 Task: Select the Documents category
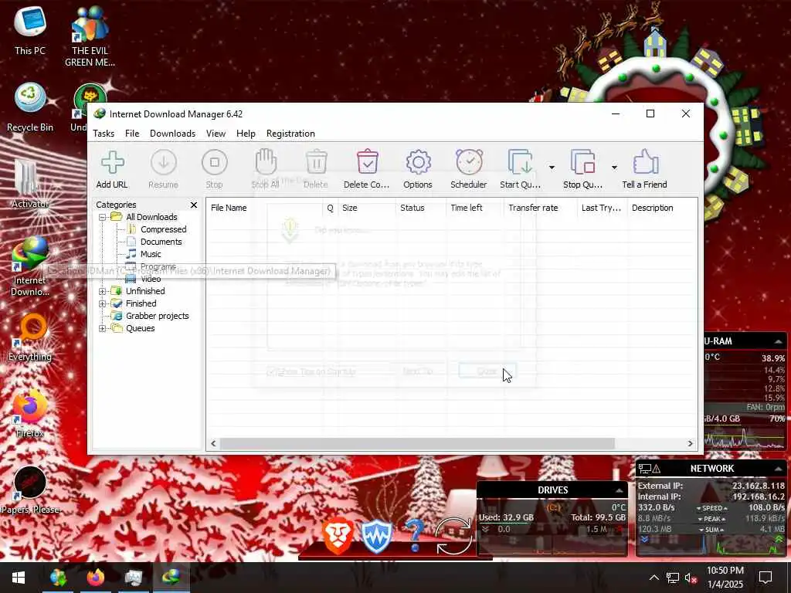[x=161, y=242]
